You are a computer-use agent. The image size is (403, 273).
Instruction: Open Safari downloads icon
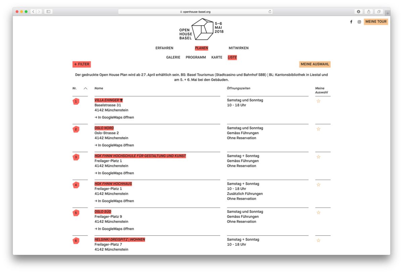pyautogui.click(x=358, y=12)
